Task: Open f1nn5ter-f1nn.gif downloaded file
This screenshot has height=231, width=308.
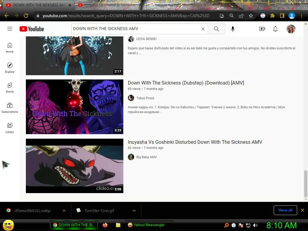Action: click(x=99, y=211)
